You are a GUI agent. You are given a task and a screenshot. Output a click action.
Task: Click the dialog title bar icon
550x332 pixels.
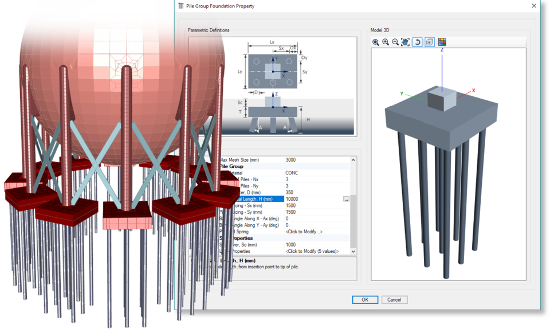(182, 6)
